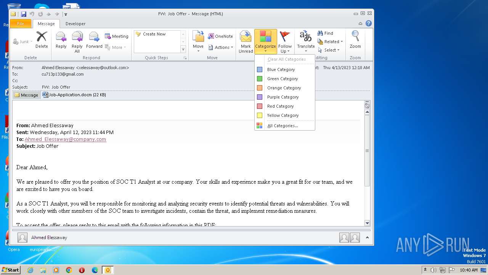Open Edge from the taskbar
Image resolution: width=488 pixels, height=275 pixels.
tap(95, 270)
